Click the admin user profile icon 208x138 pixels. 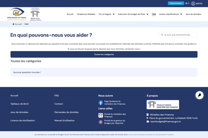click(193, 3)
